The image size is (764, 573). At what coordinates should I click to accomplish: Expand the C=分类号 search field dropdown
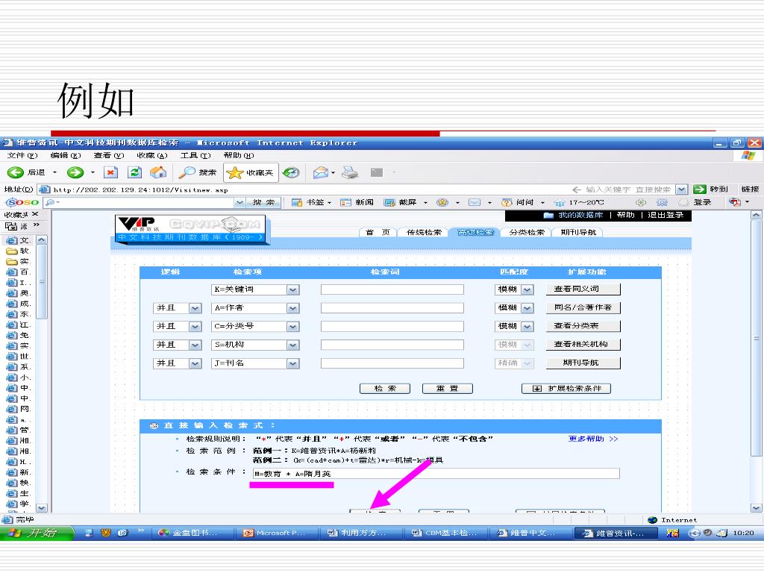(x=292, y=327)
